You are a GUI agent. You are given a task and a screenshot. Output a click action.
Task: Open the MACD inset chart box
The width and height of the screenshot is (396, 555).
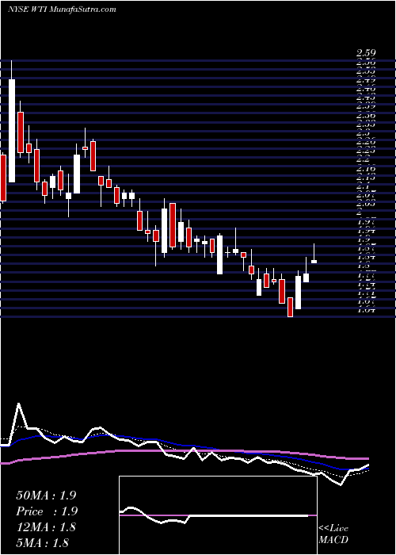[x=218, y=515]
